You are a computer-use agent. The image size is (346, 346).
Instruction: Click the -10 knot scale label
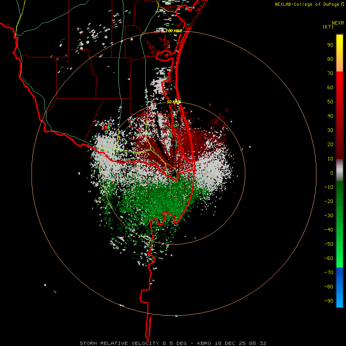pos(329,187)
